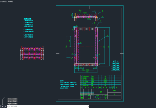Select the L1 vertical dimension label
The height and width of the screenshot is (108, 156).
104,47
